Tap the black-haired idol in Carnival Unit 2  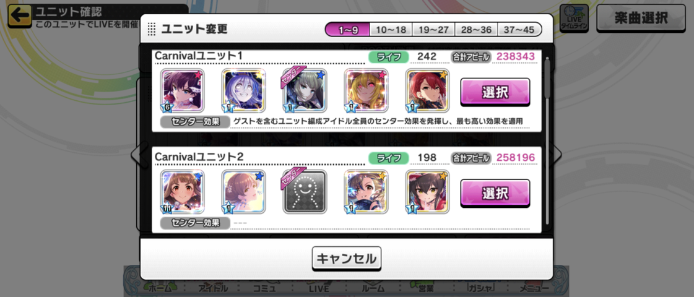point(427,192)
